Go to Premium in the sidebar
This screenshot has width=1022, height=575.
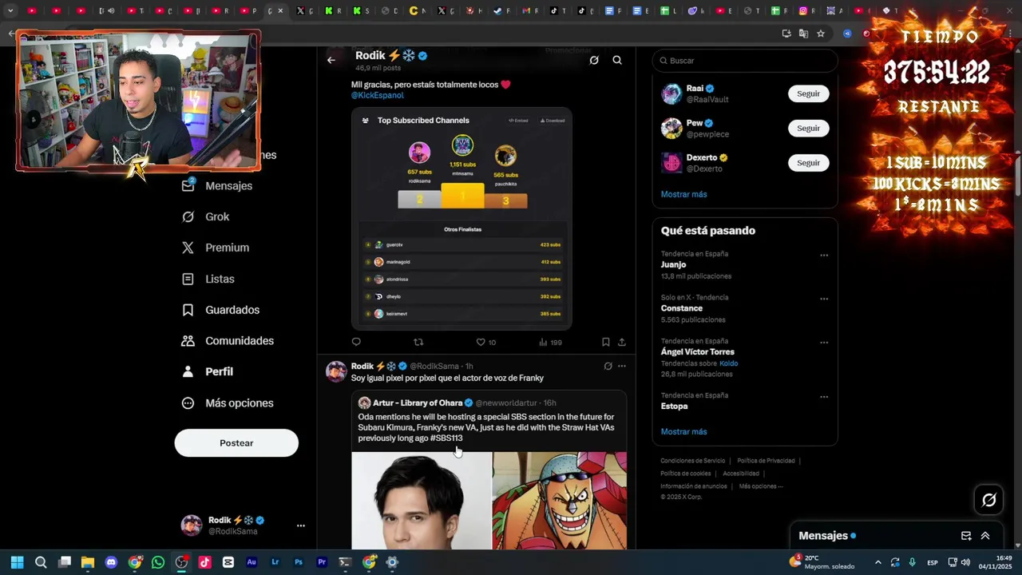216,248
